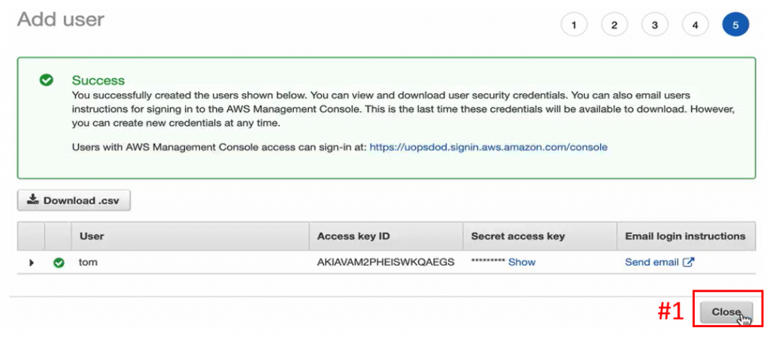Open step 4 of Add user
Viewport: 770px width, 343px height.
pyautogui.click(x=695, y=25)
